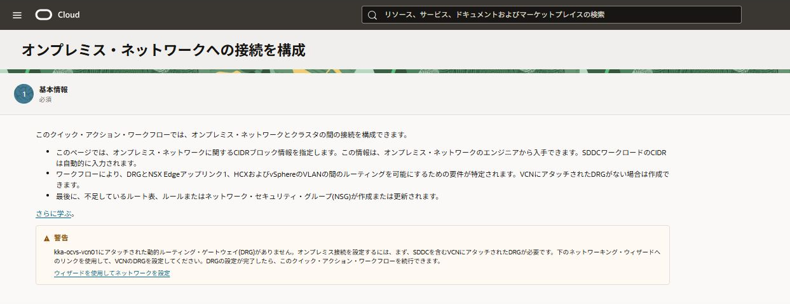Open the hamburger navigation menu
The image size is (790, 304).
[x=17, y=15]
